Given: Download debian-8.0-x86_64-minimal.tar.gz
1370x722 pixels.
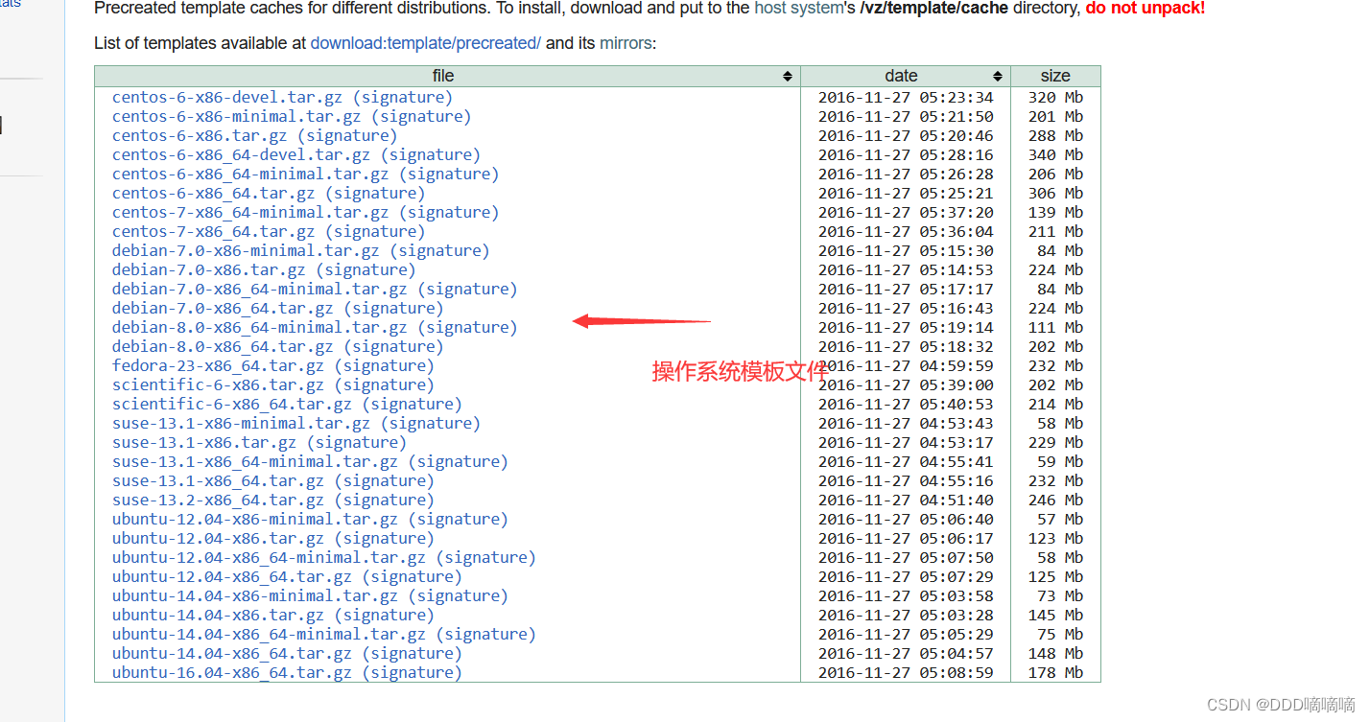Looking at the screenshot, I should [x=260, y=327].
